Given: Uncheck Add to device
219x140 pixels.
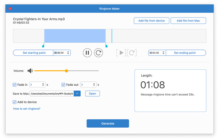Looking at the screenshot, I should coord(15,102).
